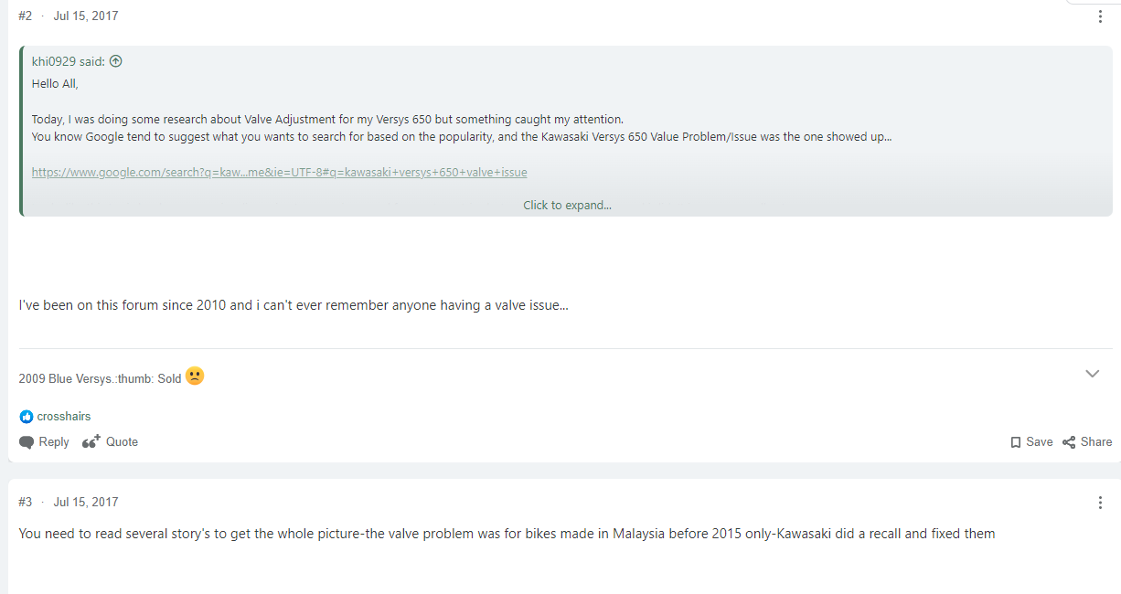Click the #3 post number permalink
This screenshot has height=594, width=1121.
26,503
